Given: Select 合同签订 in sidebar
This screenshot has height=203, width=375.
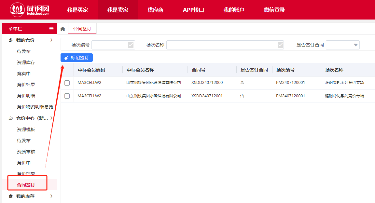Looking at the screenshot, I should coord(26,184).
